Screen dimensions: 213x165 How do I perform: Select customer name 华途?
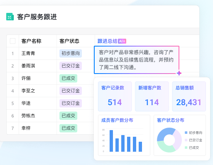[x=26, y=103]
